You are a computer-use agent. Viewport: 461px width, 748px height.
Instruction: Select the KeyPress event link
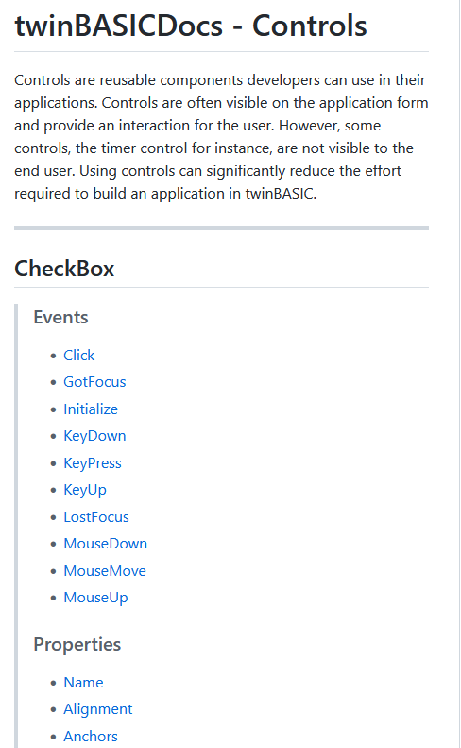pos(93,462)
